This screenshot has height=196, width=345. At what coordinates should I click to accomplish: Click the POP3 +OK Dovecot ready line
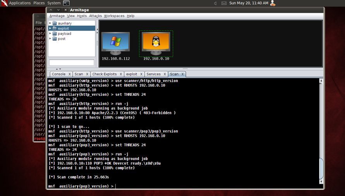[x=105, y=163]
